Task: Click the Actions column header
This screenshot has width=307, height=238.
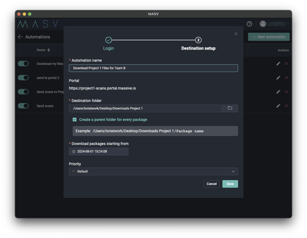Action: (283, 50)
